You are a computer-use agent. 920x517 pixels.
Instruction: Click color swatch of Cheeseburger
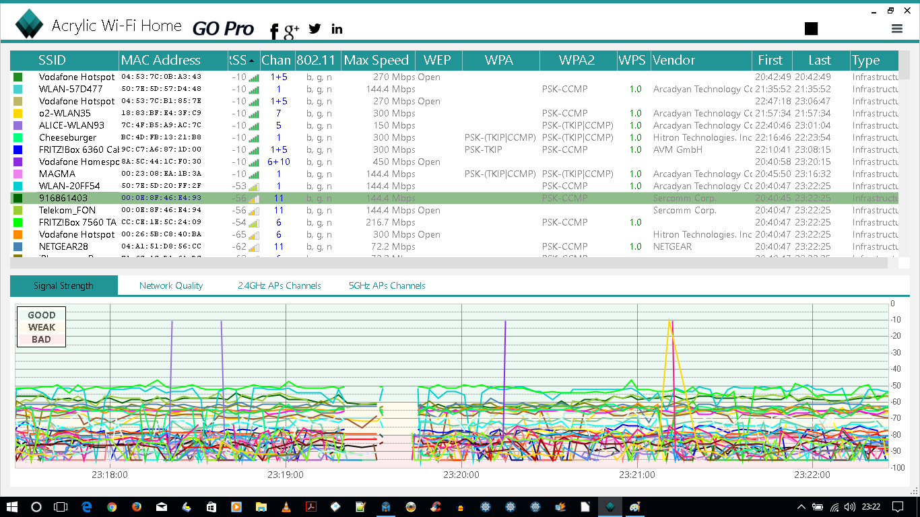point(18,137)
